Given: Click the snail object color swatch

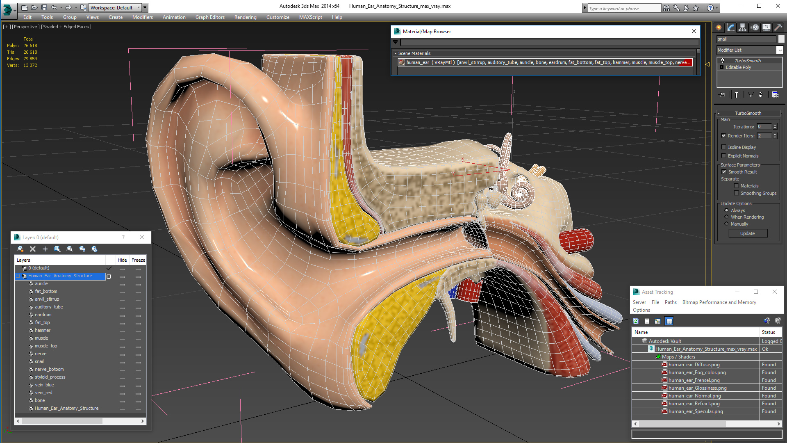Looking at the screenshot, I should pyautogui.click(x=781, y=39).
